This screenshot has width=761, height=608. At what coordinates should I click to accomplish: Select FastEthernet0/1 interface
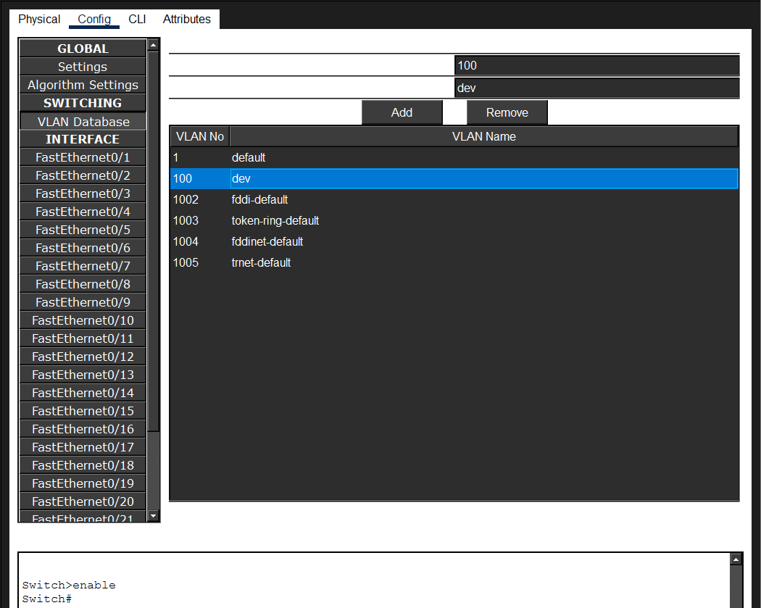pyautogui.click(x=83, y=157)
